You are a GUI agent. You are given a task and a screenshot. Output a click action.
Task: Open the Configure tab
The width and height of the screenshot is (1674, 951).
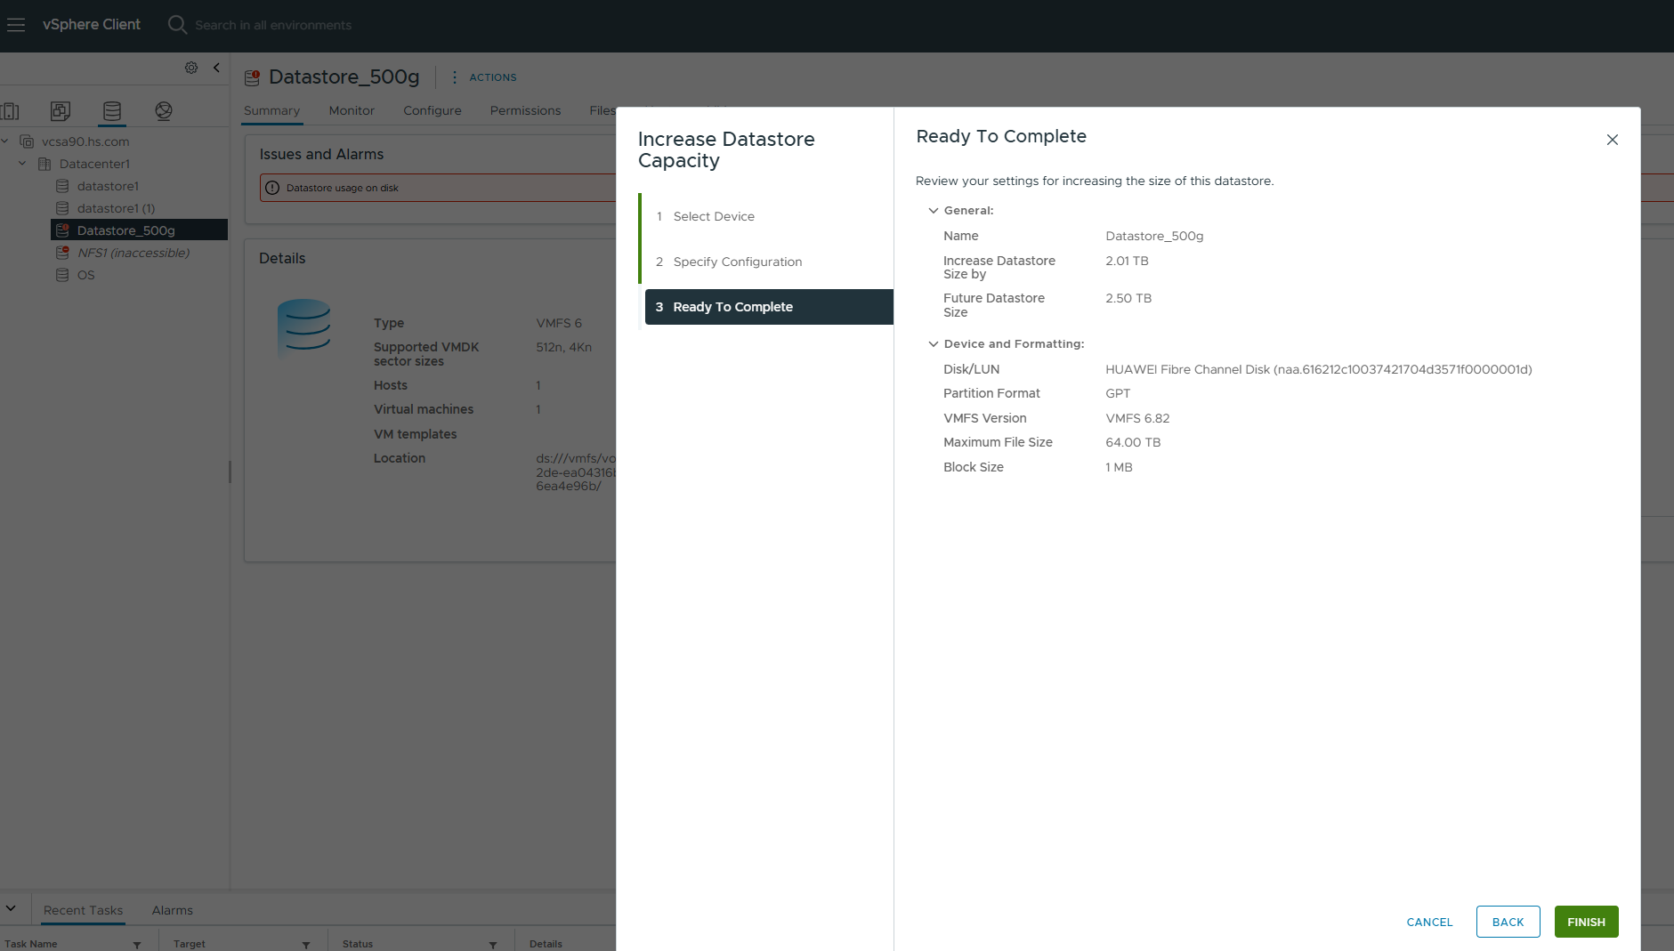[x=433, y=110]
